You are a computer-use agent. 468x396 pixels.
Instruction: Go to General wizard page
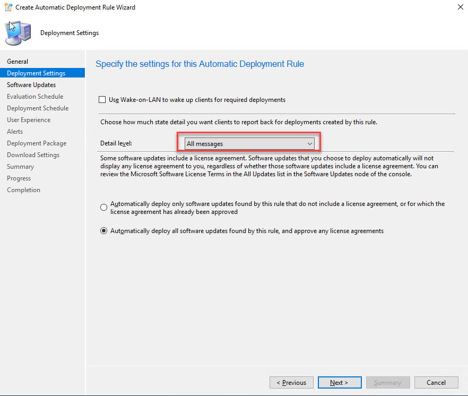[x=18, y=62]
